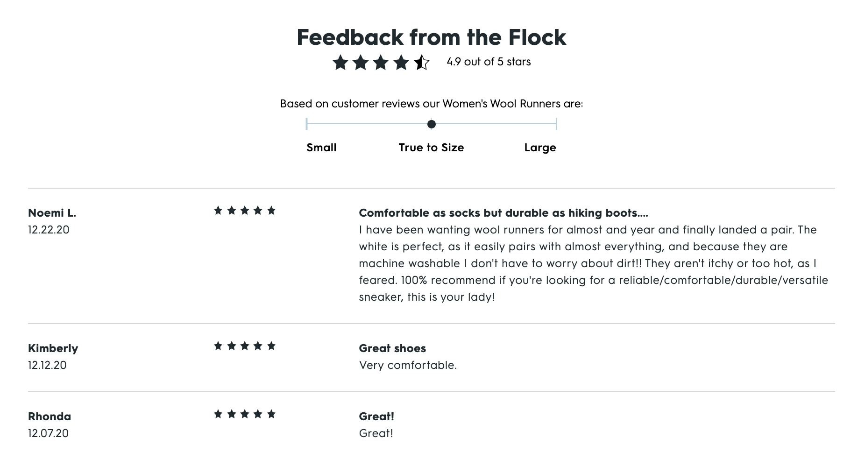Screen dimensions: 865x466
Task: Click review title "Comfortable as socks but durable"
Action: [x=503, y=213]
